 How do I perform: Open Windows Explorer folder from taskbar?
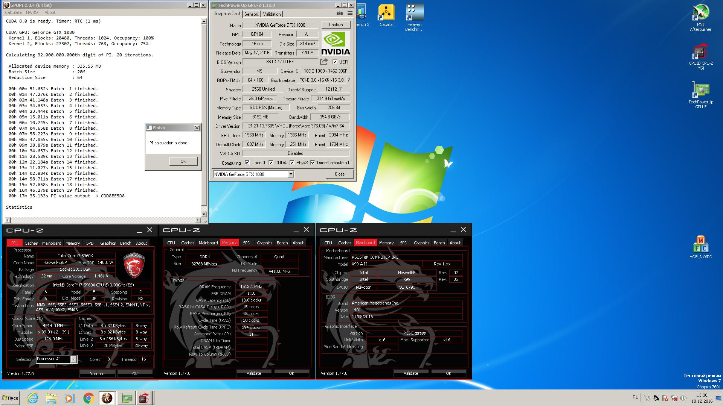51,398
